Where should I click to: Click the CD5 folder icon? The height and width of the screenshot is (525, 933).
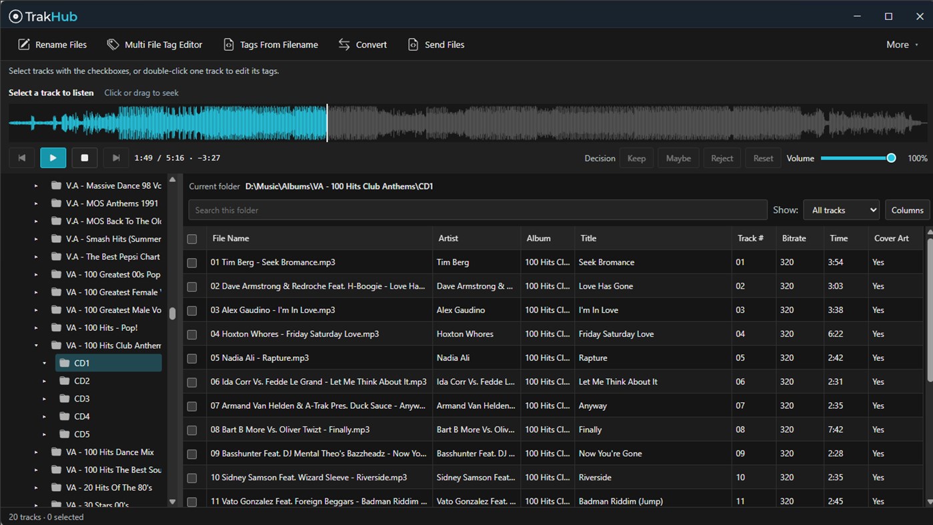[x=65, y=434]
